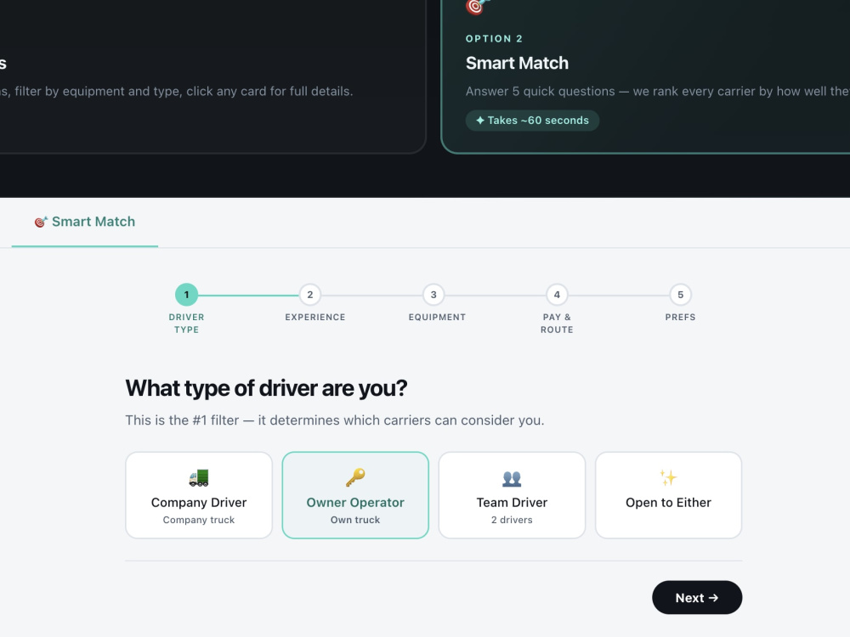Click the OPTION 2 label
850x637 pixels.
(x=494, y=38)
